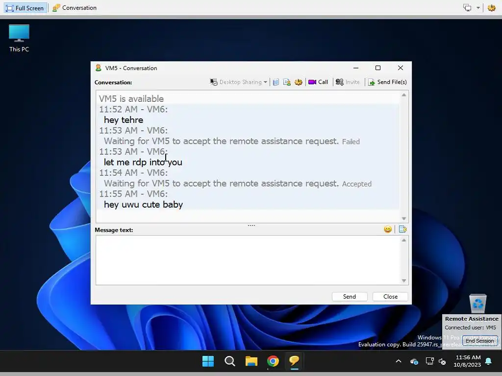Click the message box scrollbar down arrow
This screenshot has height=376, width=502.
(x=404, y=281)
